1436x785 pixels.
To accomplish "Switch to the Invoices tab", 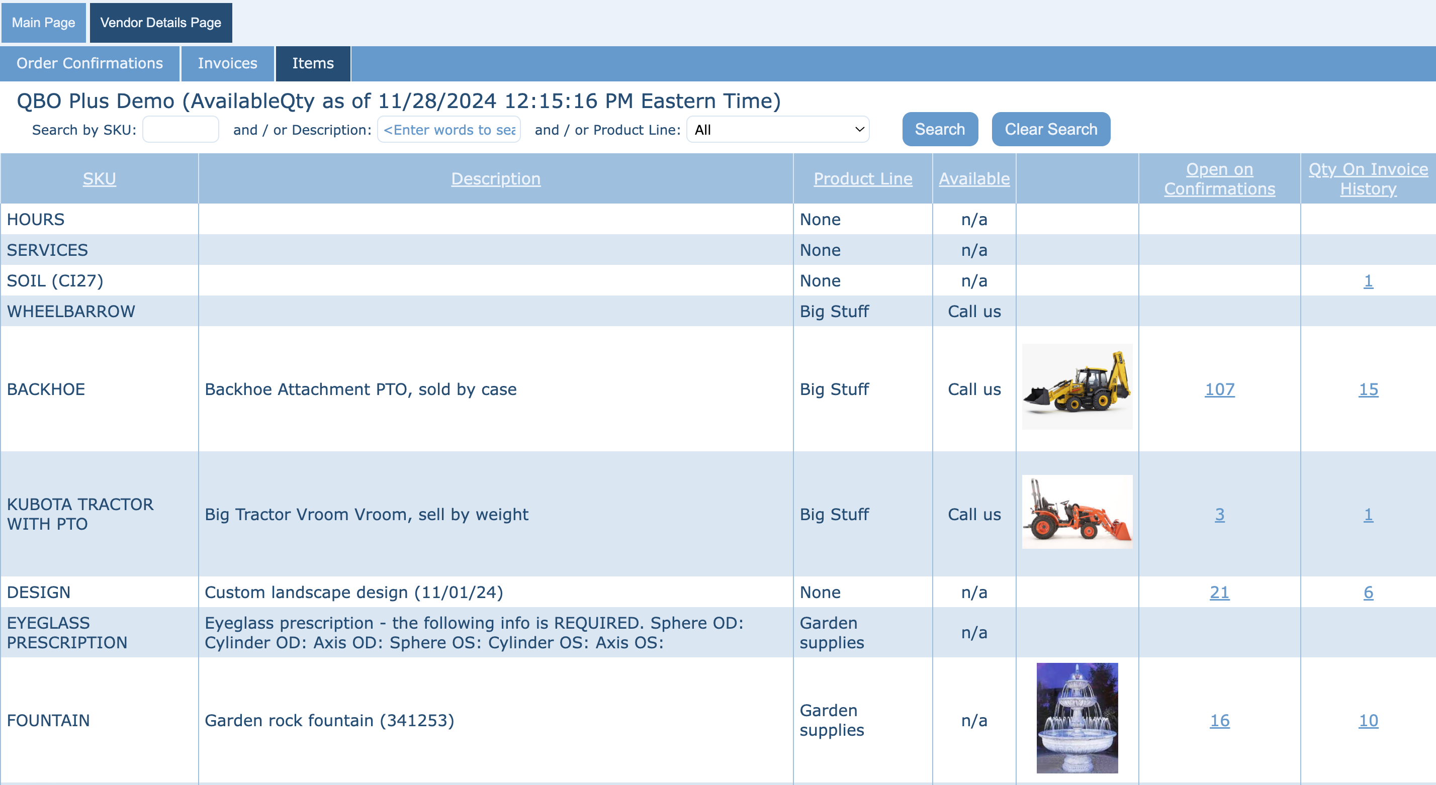I will pos(227,63).
